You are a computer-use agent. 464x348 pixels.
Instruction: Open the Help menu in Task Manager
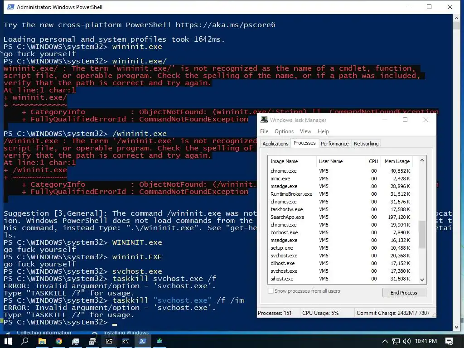click(323, 131)
